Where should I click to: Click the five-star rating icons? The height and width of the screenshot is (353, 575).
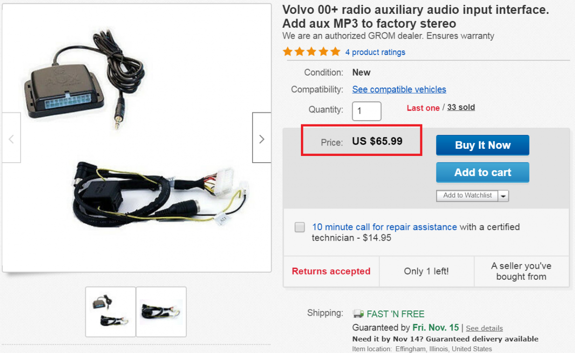pyautogui.click(x=311, y=52)
